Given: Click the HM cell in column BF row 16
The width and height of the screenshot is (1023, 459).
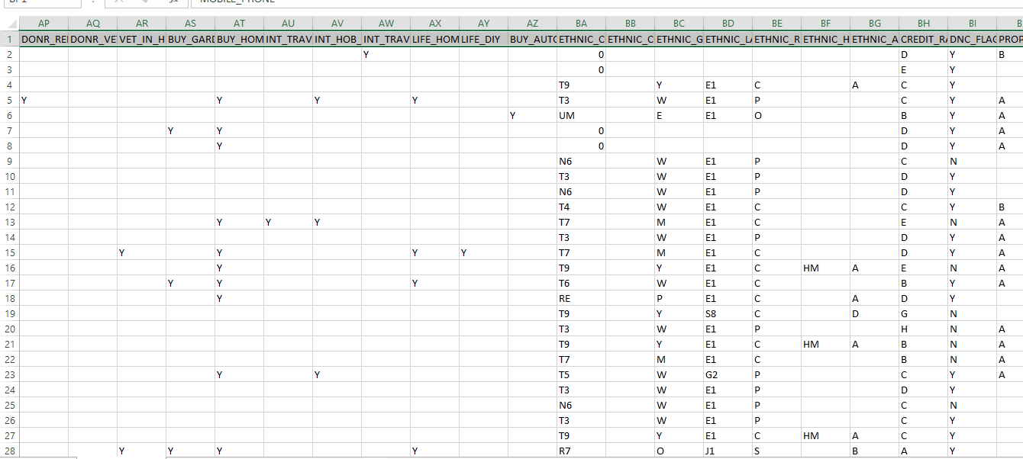Looking at the screenshot, I should coord(823,268).
